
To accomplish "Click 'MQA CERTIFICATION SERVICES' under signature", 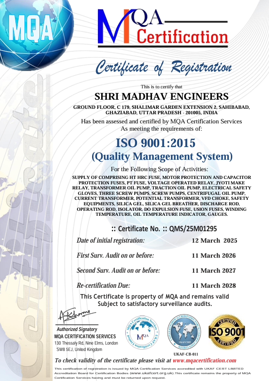I will 85,336.
